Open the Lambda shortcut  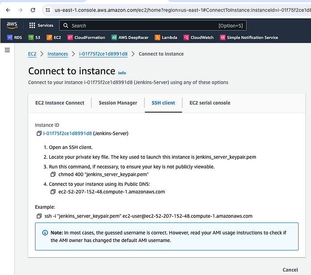166,37
